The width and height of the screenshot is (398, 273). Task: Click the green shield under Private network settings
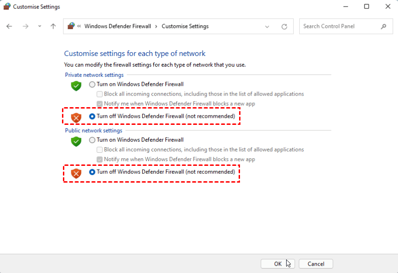[76, 86]
